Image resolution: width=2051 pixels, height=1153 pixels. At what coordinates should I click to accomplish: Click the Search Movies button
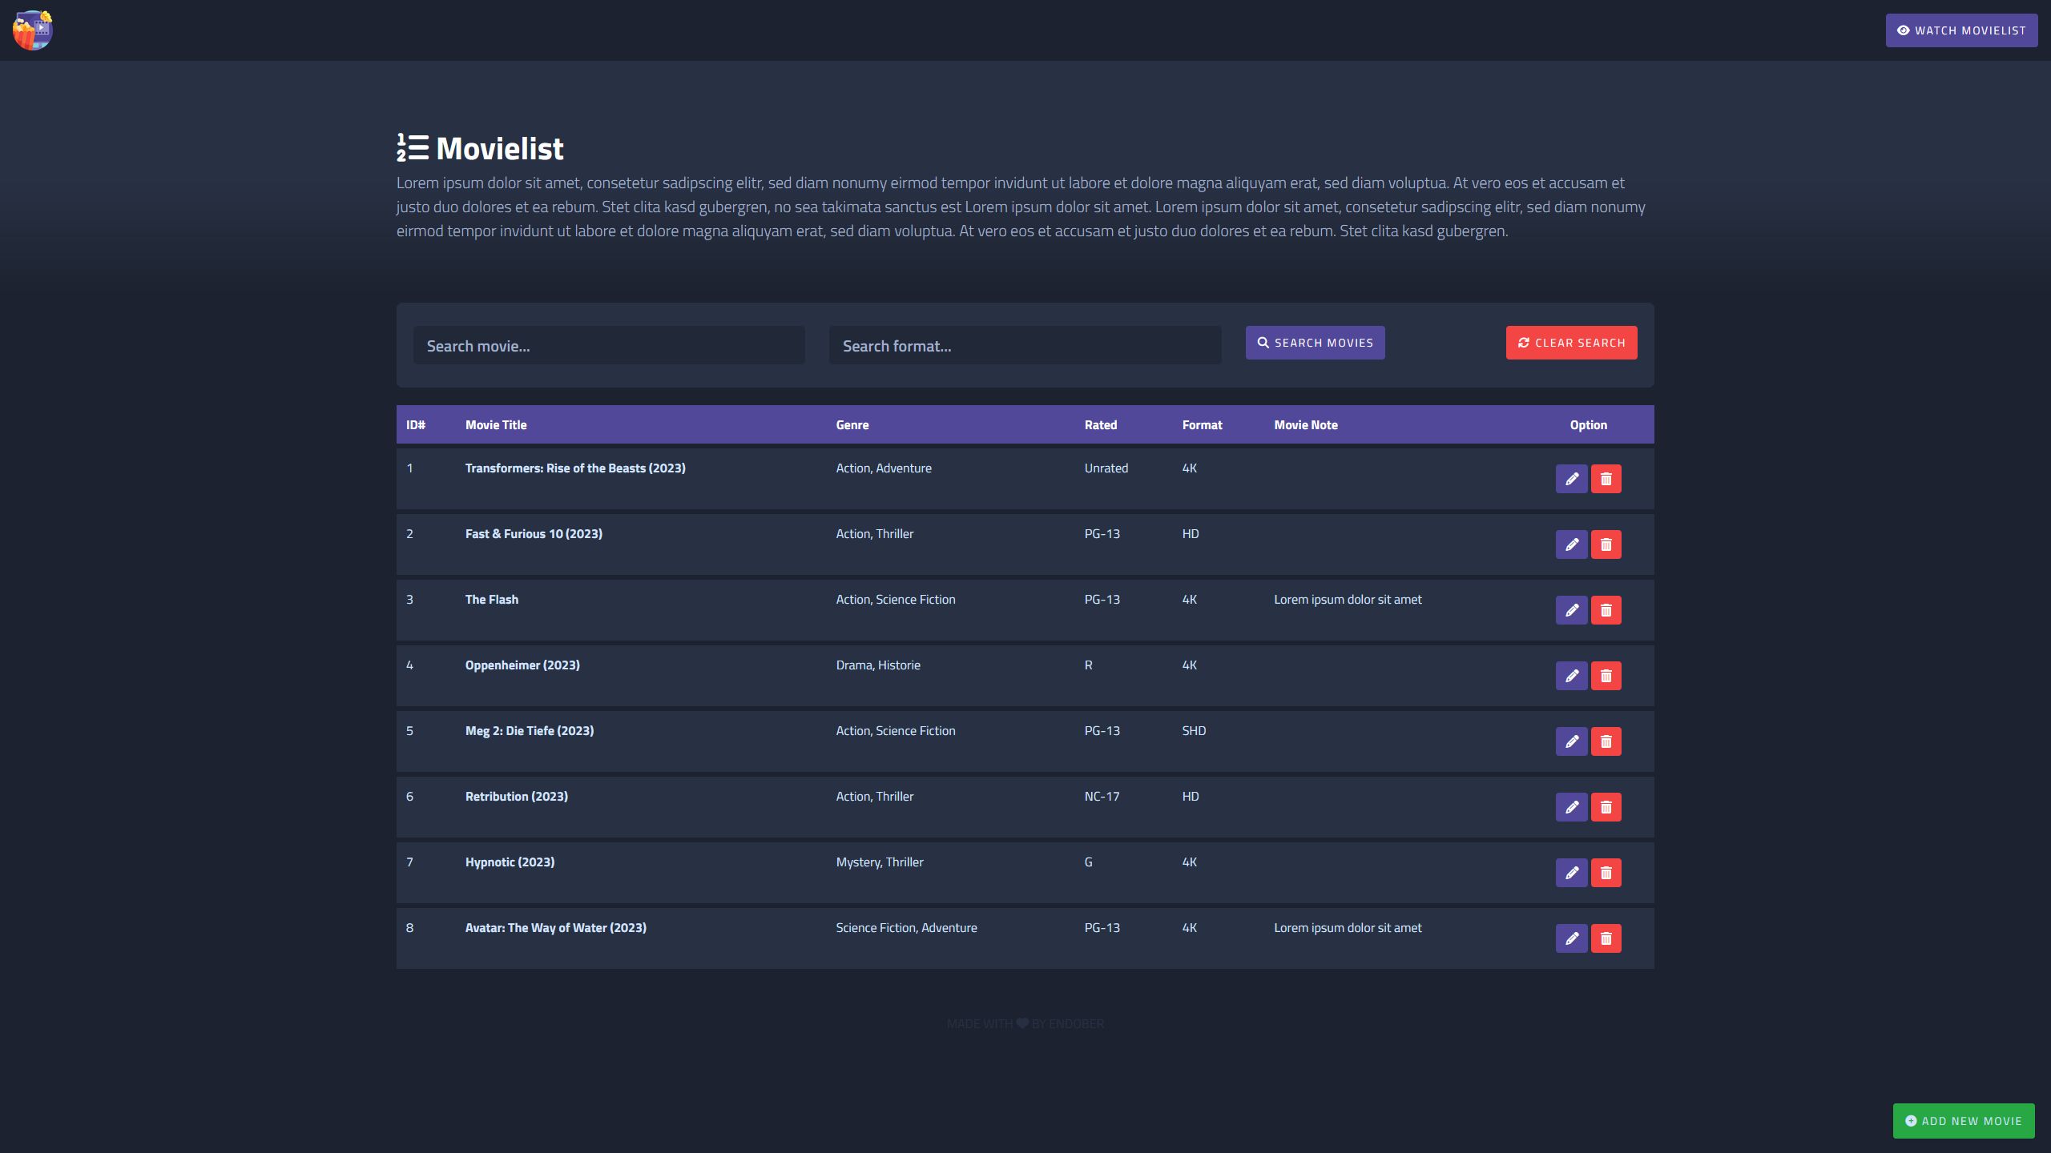click(x=1315, y=343)
